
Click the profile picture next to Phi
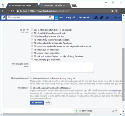tap(56, 17)
